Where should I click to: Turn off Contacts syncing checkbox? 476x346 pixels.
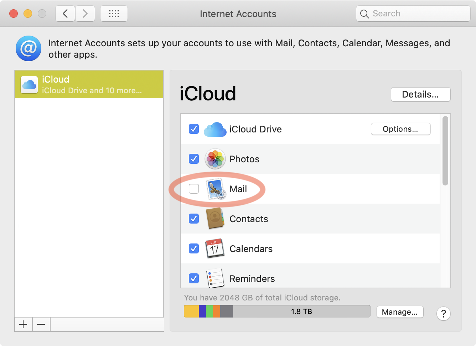click(x=194, y=219)
